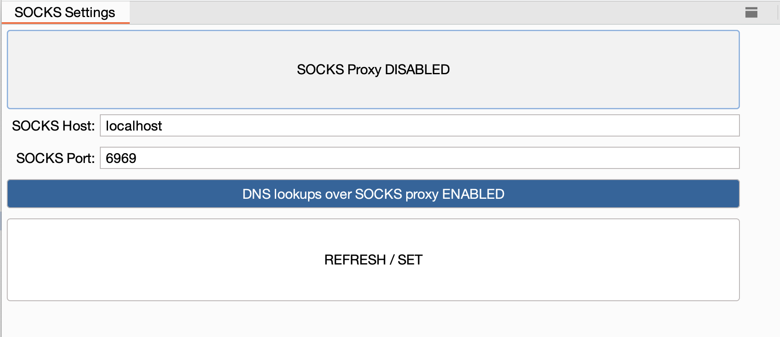Click the DNS lookups ENABLED banner
This screenshot has height=337, width=780.
[x=373, y=194]
